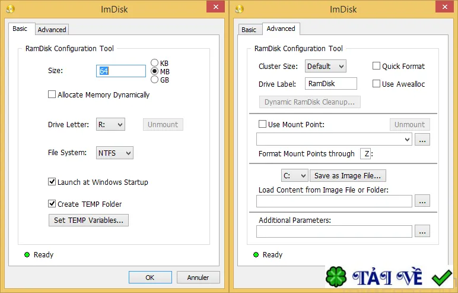Open the Drive Letter R: dropdown
The height and width of the screenshot is (293, 458).
[110, 124]
